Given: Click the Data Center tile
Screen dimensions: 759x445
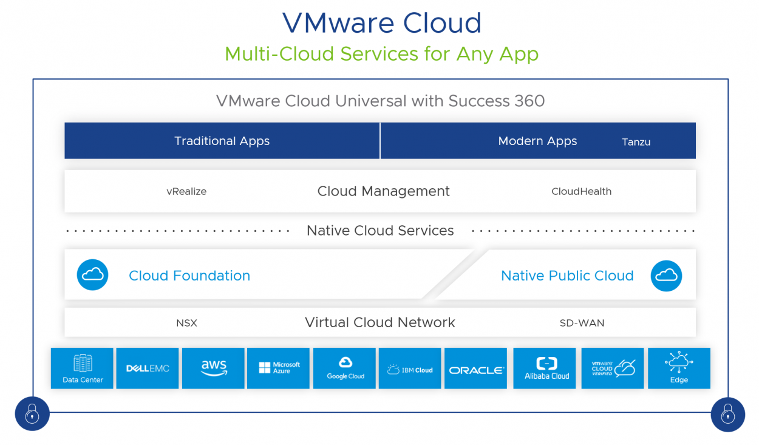Looking at the screenshot, I should (82, 369).
